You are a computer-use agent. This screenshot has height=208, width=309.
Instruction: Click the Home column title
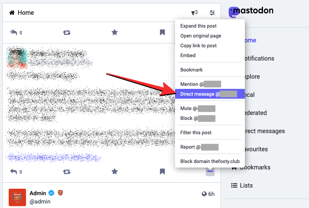click(x=26, y=12)
